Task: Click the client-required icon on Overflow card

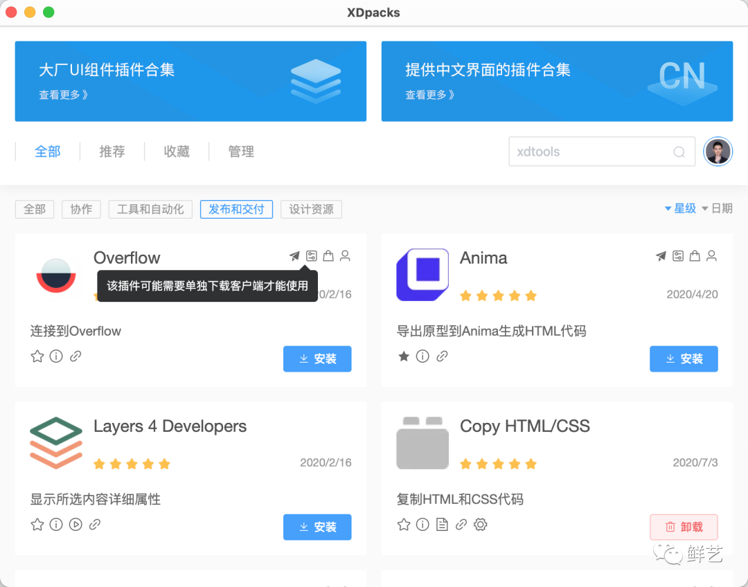Action: click(x=312, y=256)
